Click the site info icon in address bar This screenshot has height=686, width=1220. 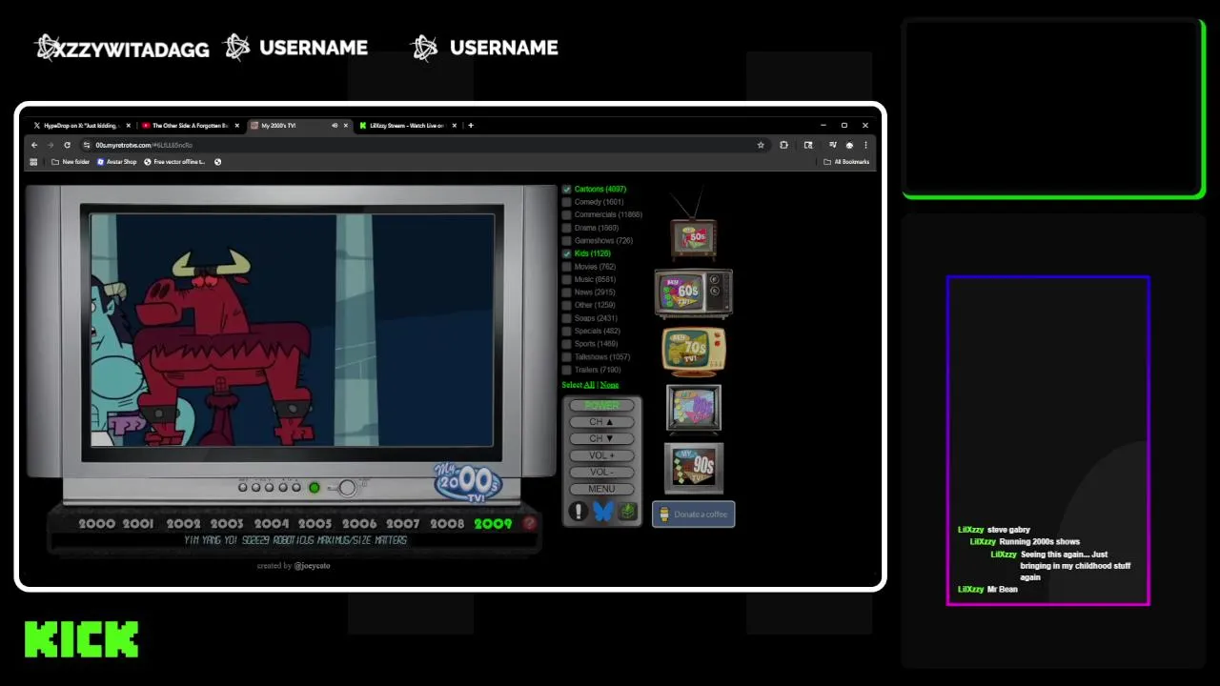87,145
